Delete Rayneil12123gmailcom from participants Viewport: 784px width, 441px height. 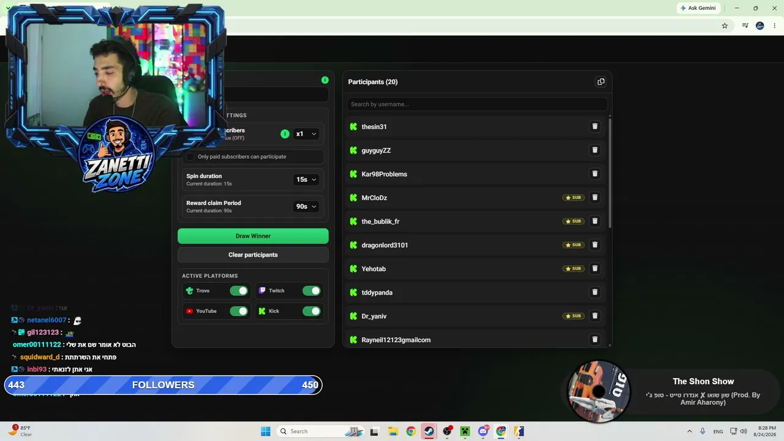(594, 339)
